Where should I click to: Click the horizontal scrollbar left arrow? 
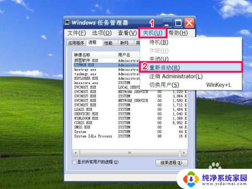coord(76,153)
